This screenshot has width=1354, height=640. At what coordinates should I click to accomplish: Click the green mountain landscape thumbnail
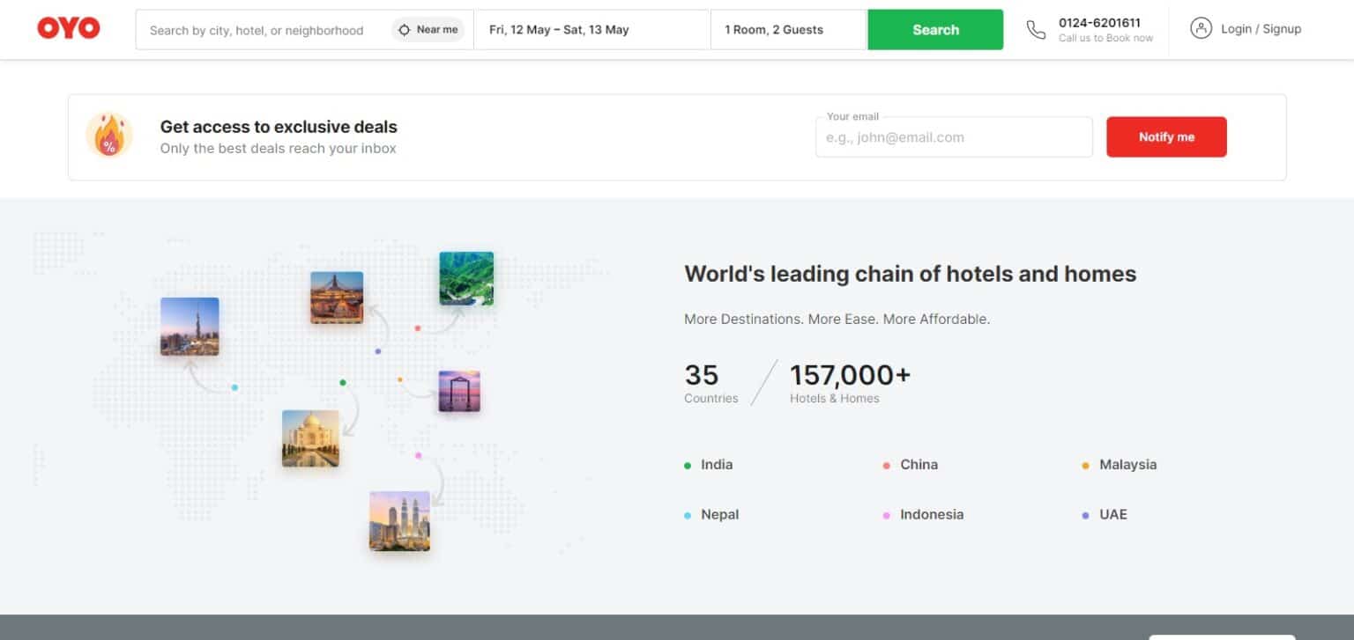(x=466, y=278)
